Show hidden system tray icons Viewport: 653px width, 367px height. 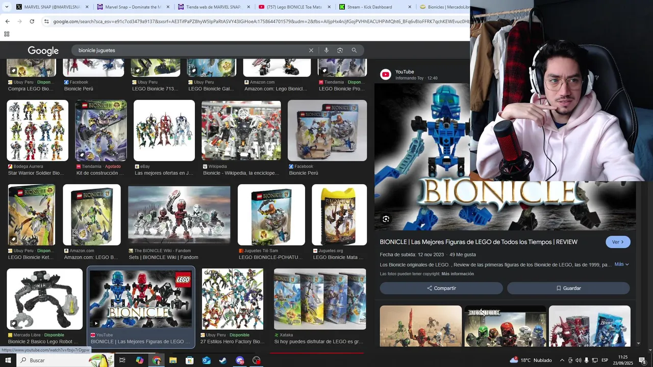pos(562,360)
